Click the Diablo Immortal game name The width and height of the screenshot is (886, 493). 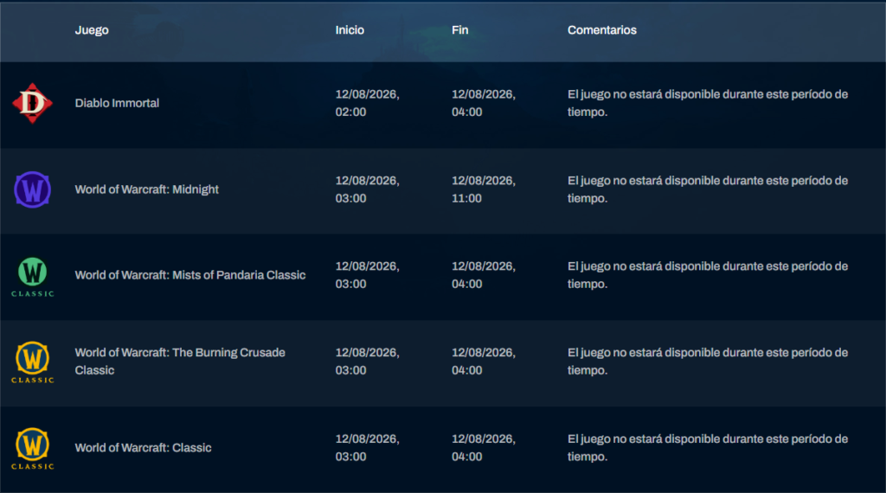[x=117, y=103]
